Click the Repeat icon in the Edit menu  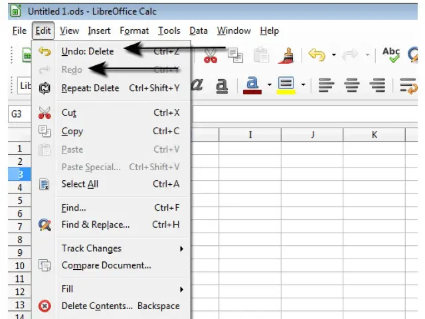(44, 88)
